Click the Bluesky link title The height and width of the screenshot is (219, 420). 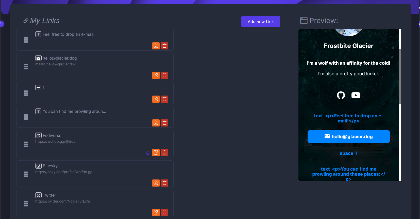coord(50,166)
